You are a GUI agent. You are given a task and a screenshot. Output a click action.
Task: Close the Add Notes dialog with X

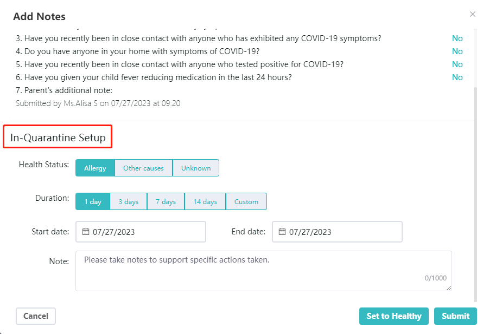[473, 14]
